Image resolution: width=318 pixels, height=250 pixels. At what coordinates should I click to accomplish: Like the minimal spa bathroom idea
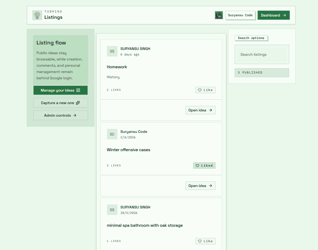206,241
